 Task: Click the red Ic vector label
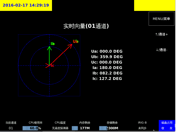pyautogui.click(x=52, y=66)
